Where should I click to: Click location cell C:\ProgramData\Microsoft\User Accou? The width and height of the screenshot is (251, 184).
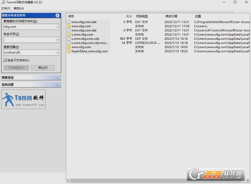[222, 22]
